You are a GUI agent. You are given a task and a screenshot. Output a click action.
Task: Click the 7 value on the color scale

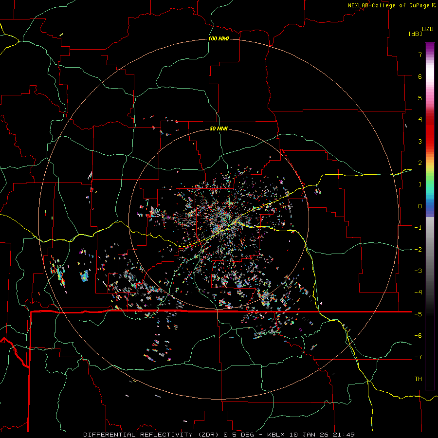point(420,55)
